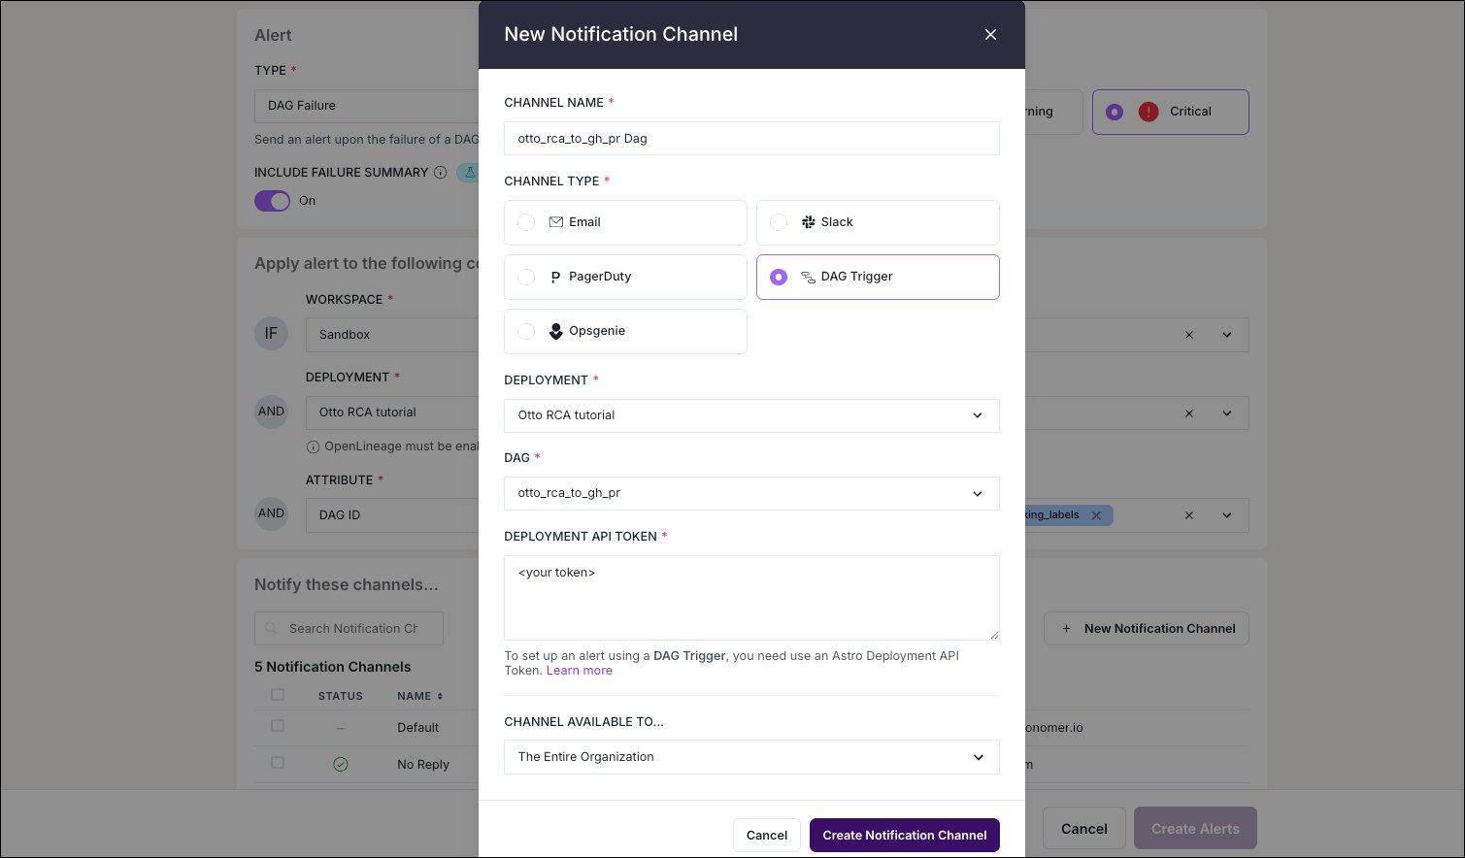Click the Failure Summary info icon
This screenshot has height=858, width=1465.
pyautogui.click(x=440, y=173)
